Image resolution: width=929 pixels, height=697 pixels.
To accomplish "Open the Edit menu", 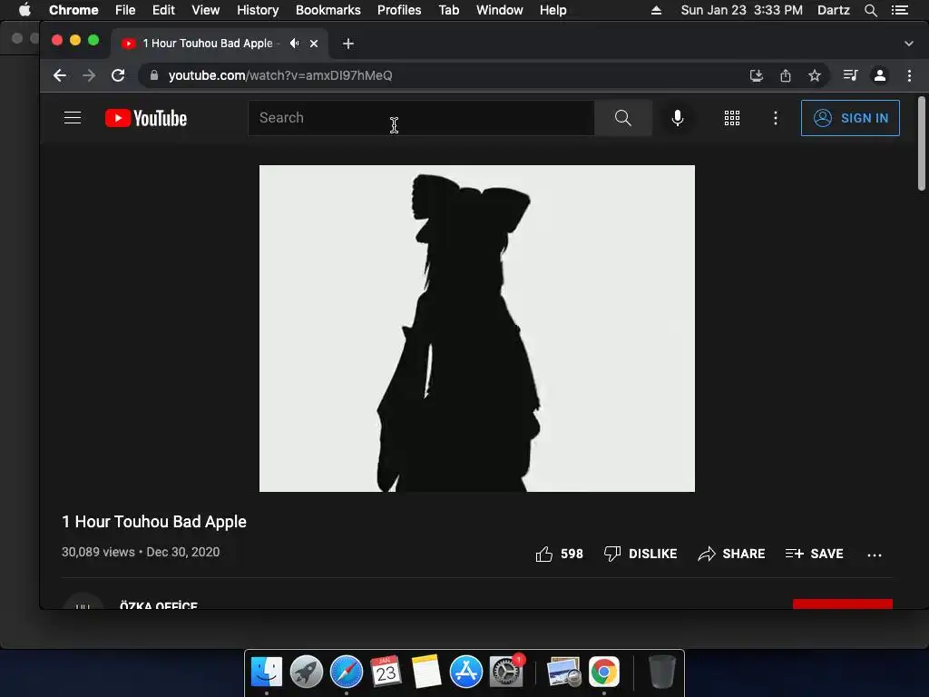I will [x=163, y=10].
